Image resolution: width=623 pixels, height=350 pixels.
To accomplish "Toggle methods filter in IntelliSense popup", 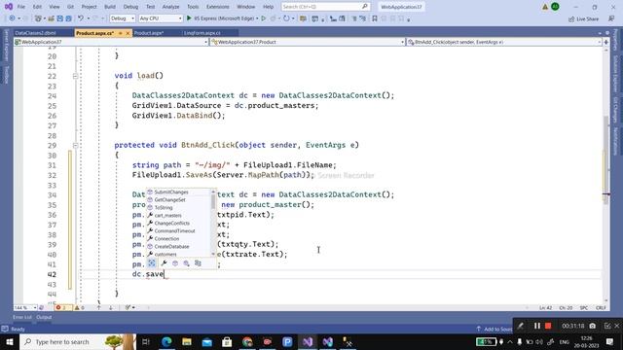I will [175, 263].
